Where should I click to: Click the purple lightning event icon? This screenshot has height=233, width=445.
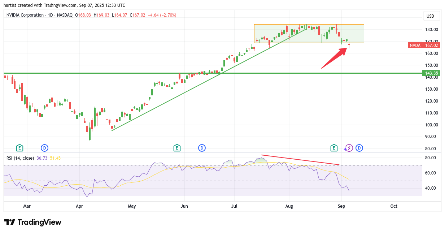(x=348, y=148)
